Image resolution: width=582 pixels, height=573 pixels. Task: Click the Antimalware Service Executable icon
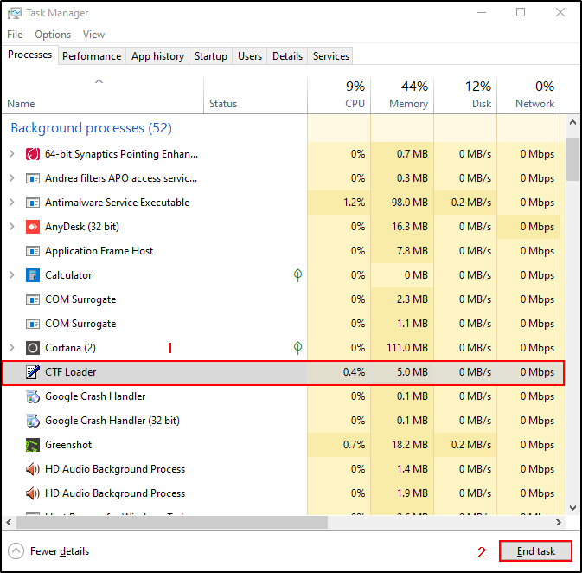click(33, 203)
